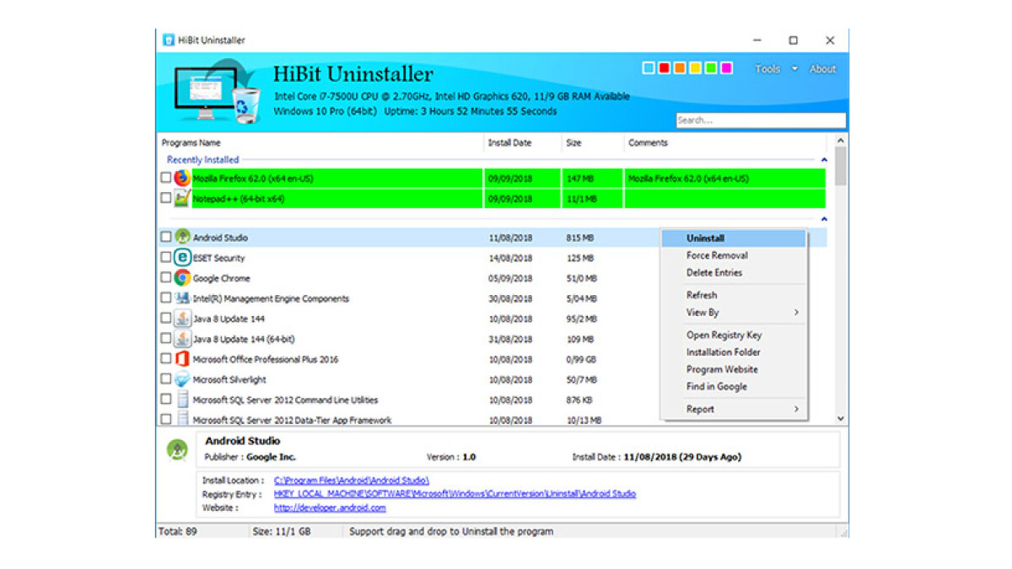Collapse the Recently Installed group
This screenshot has width=1012, height=569.
click(x=824, y=160)
